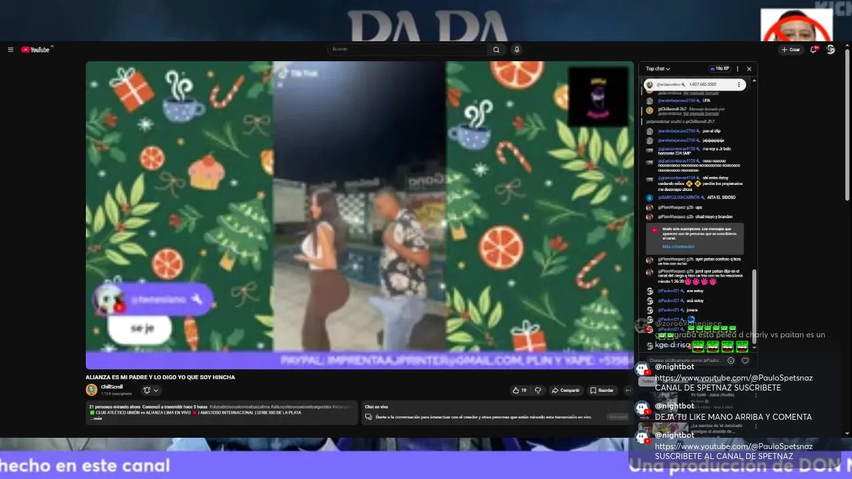Focus the Buscar search field
Image resolution: width=852 pixels, height=479 pixels.
click(x=407, y=49)
